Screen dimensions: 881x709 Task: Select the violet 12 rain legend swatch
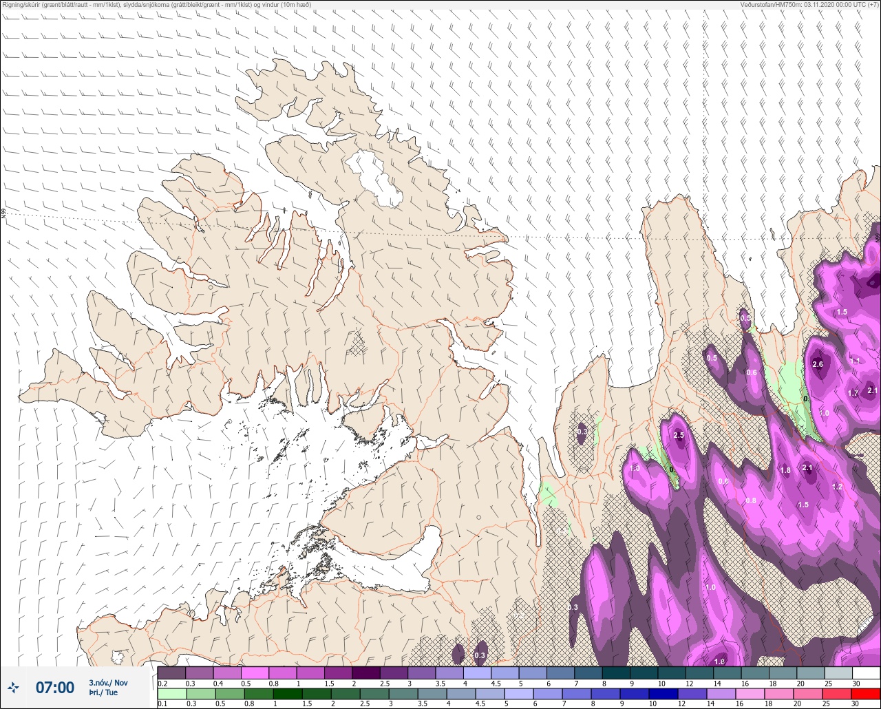[693, 693]
